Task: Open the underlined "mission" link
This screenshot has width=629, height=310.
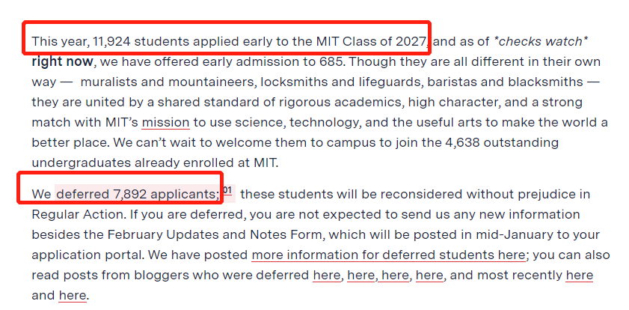Action: click(166, 122)
